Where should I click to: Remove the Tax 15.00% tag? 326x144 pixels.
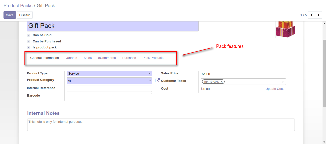click(x=222, y=82)
